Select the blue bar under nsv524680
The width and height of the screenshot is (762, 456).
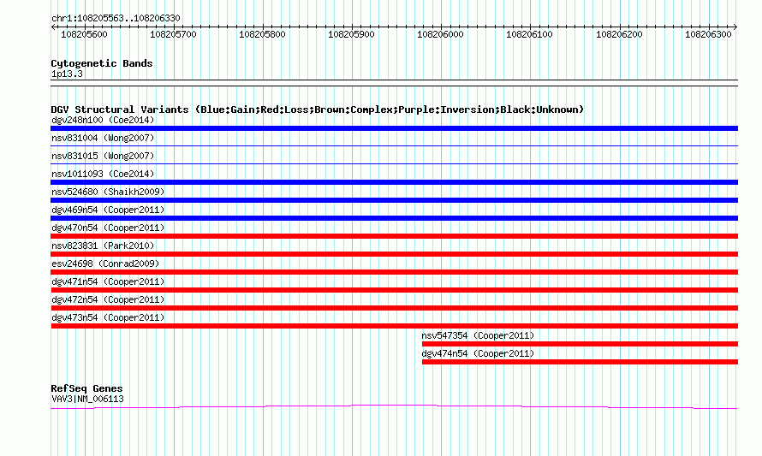[x=394, y=200]
